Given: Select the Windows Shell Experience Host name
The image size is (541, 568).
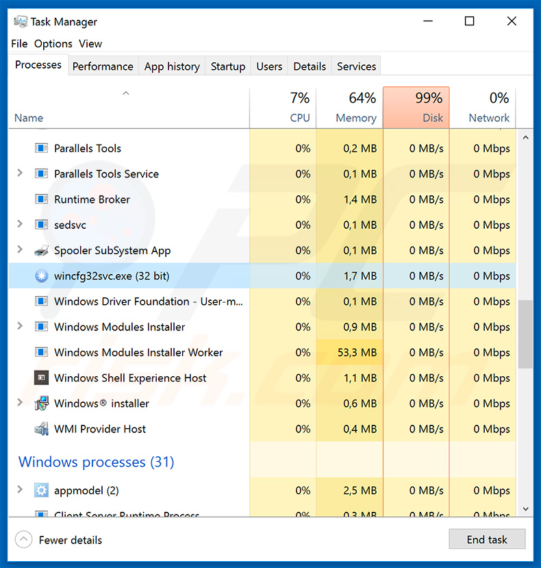Looking at the screenshot, I should [x=130, y=378].
